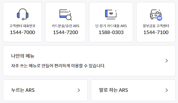178x103 pixels.
Task: Select the 1544-7200 phone number
Action: click(x=65, y=32)
